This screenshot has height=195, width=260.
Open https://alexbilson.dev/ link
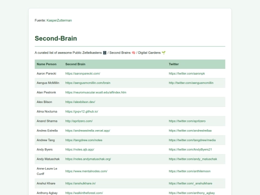tap(80, 102)
